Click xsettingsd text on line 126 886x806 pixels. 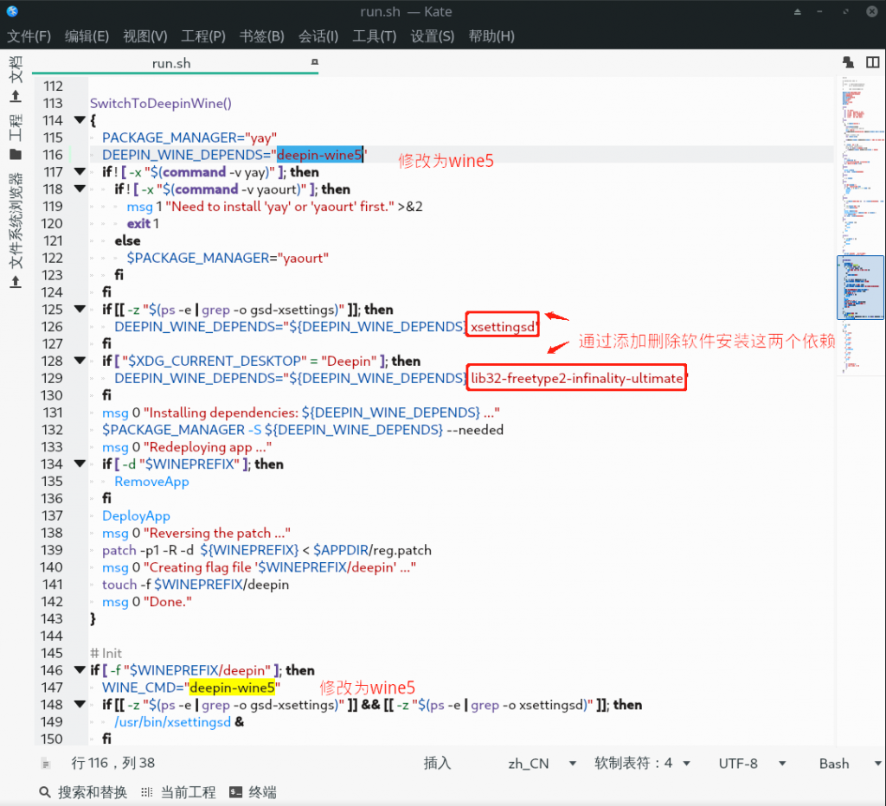503,327
